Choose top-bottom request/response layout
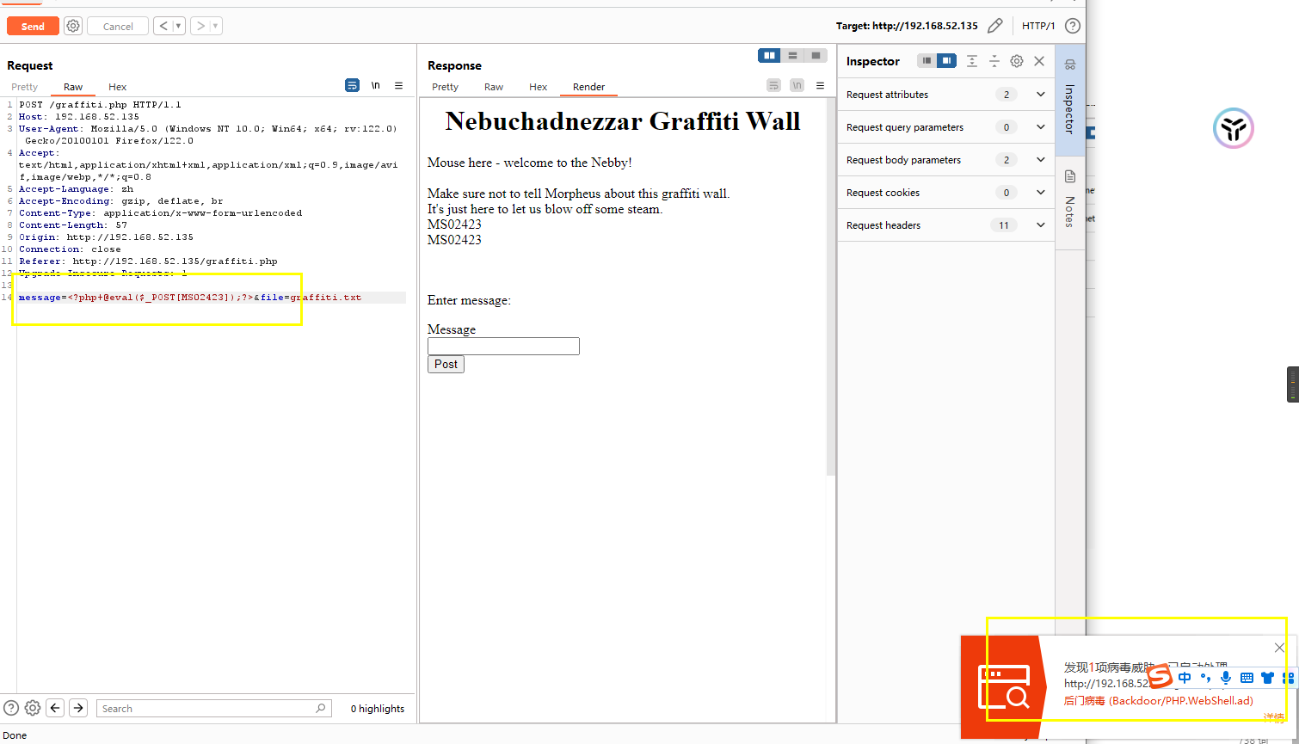 792,55
